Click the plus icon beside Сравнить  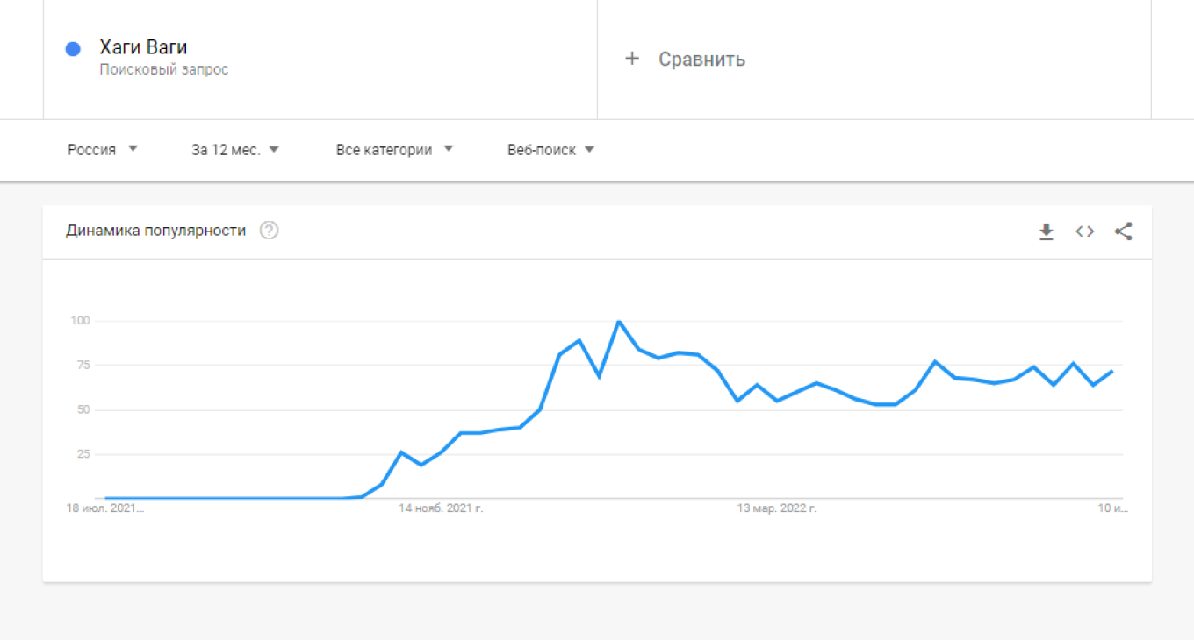coord(631,59)
